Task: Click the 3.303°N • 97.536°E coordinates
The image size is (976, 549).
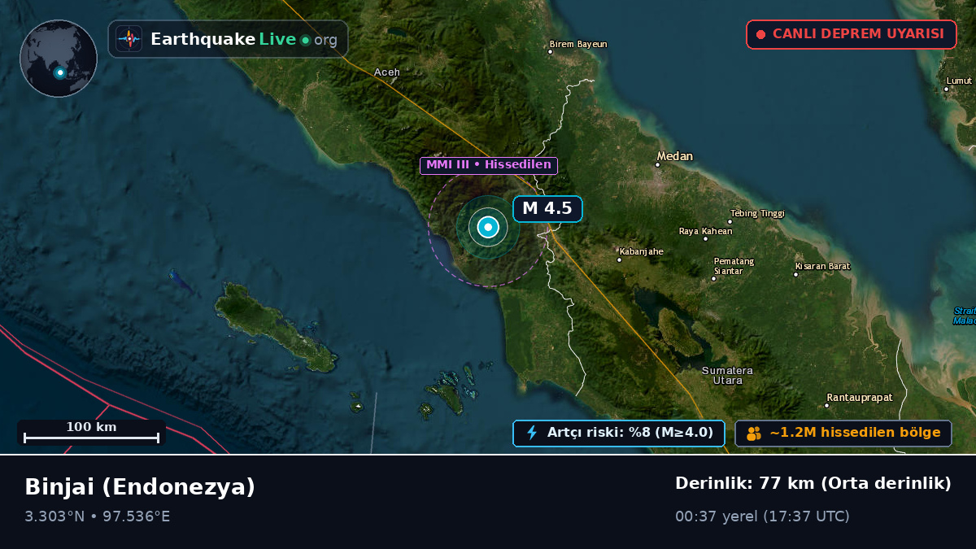Action: pos(97,516)
